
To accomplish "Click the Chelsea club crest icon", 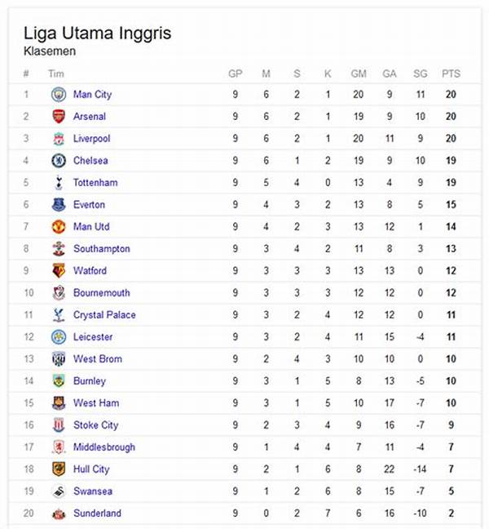I will [58, 161].
